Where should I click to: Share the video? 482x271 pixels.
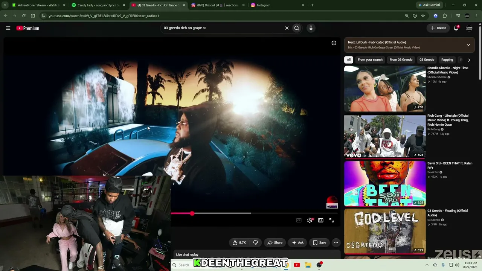click(x=275, y=242)
